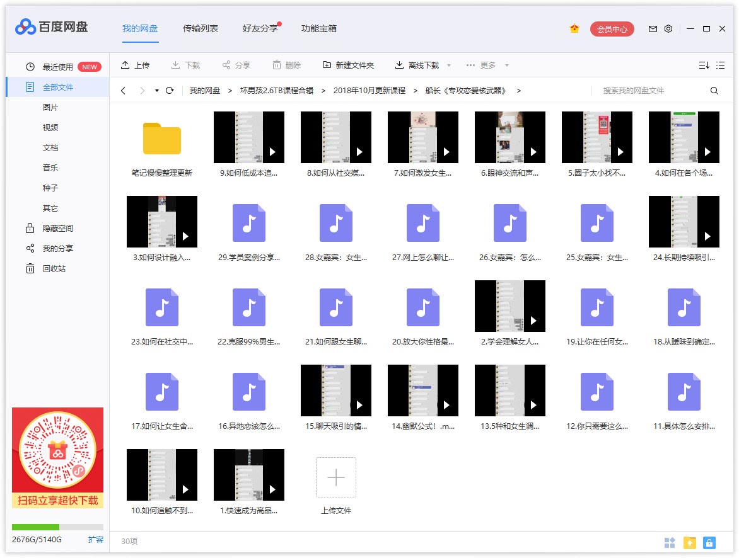
Task: Go back with the left arrow icon
Action: point(123,91)
